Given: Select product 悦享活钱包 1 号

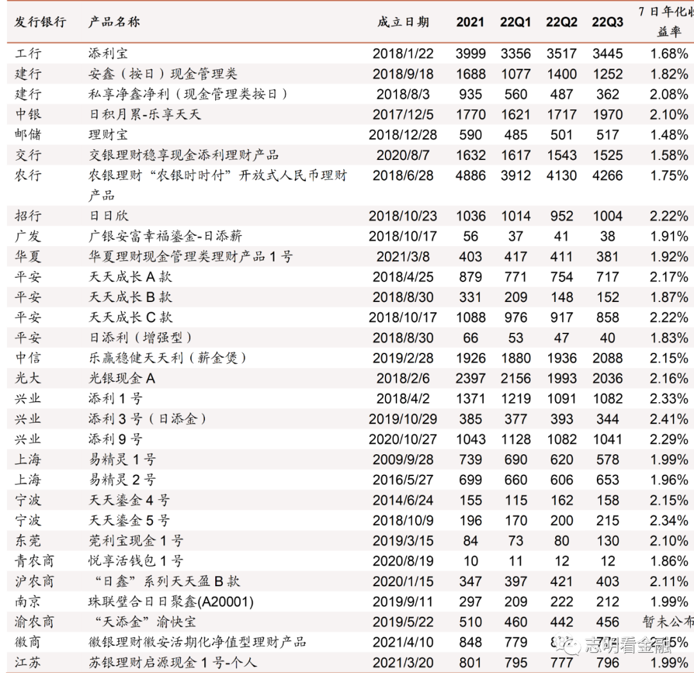Looking at the screenshot, I should point(136,561).
